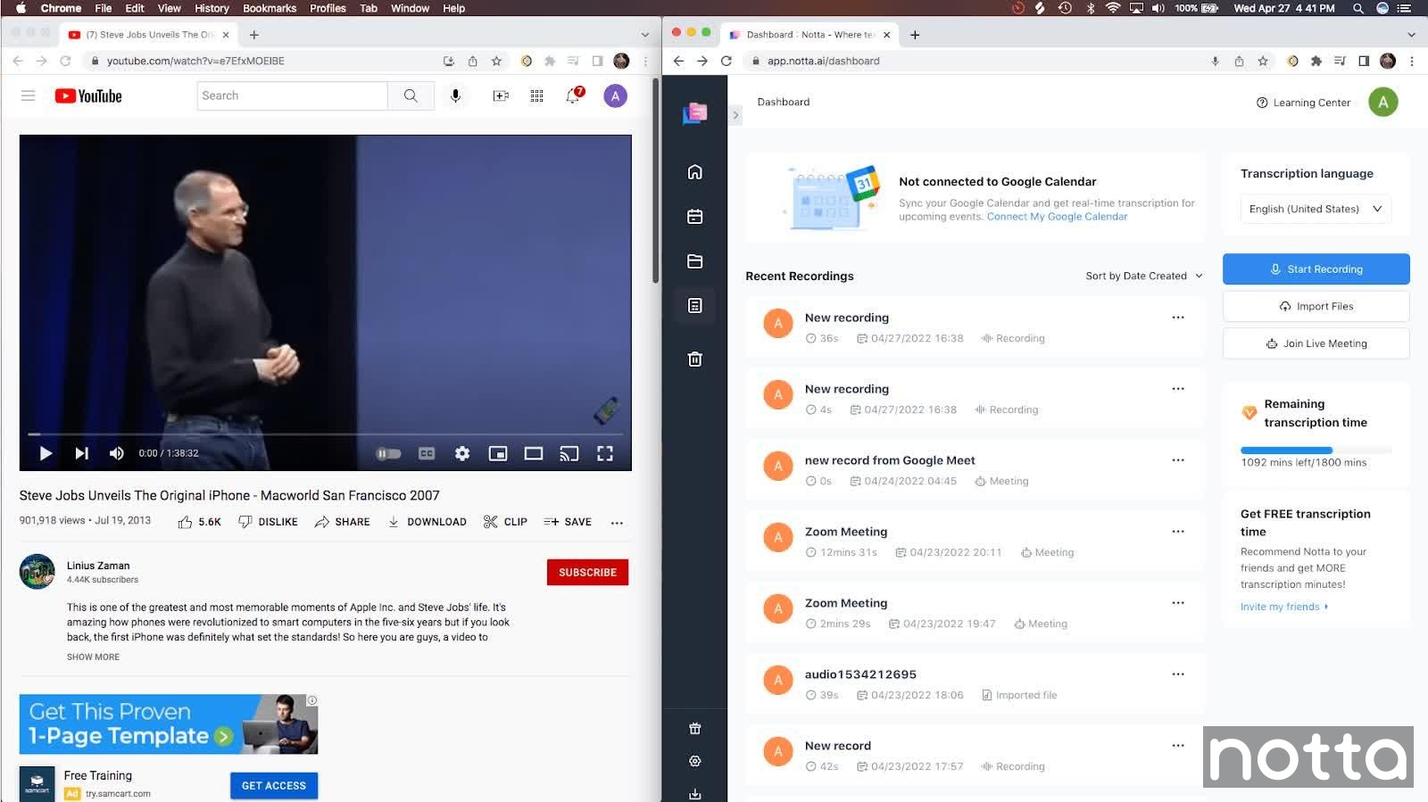
Task: Enable miniplayer mode
Action: (x=498, y=453)
